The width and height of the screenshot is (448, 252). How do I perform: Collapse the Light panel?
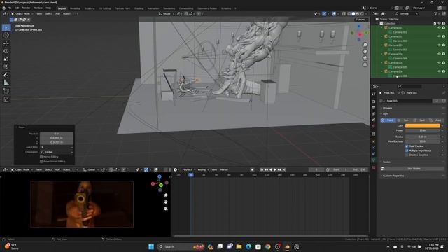(x=385, y=113)
